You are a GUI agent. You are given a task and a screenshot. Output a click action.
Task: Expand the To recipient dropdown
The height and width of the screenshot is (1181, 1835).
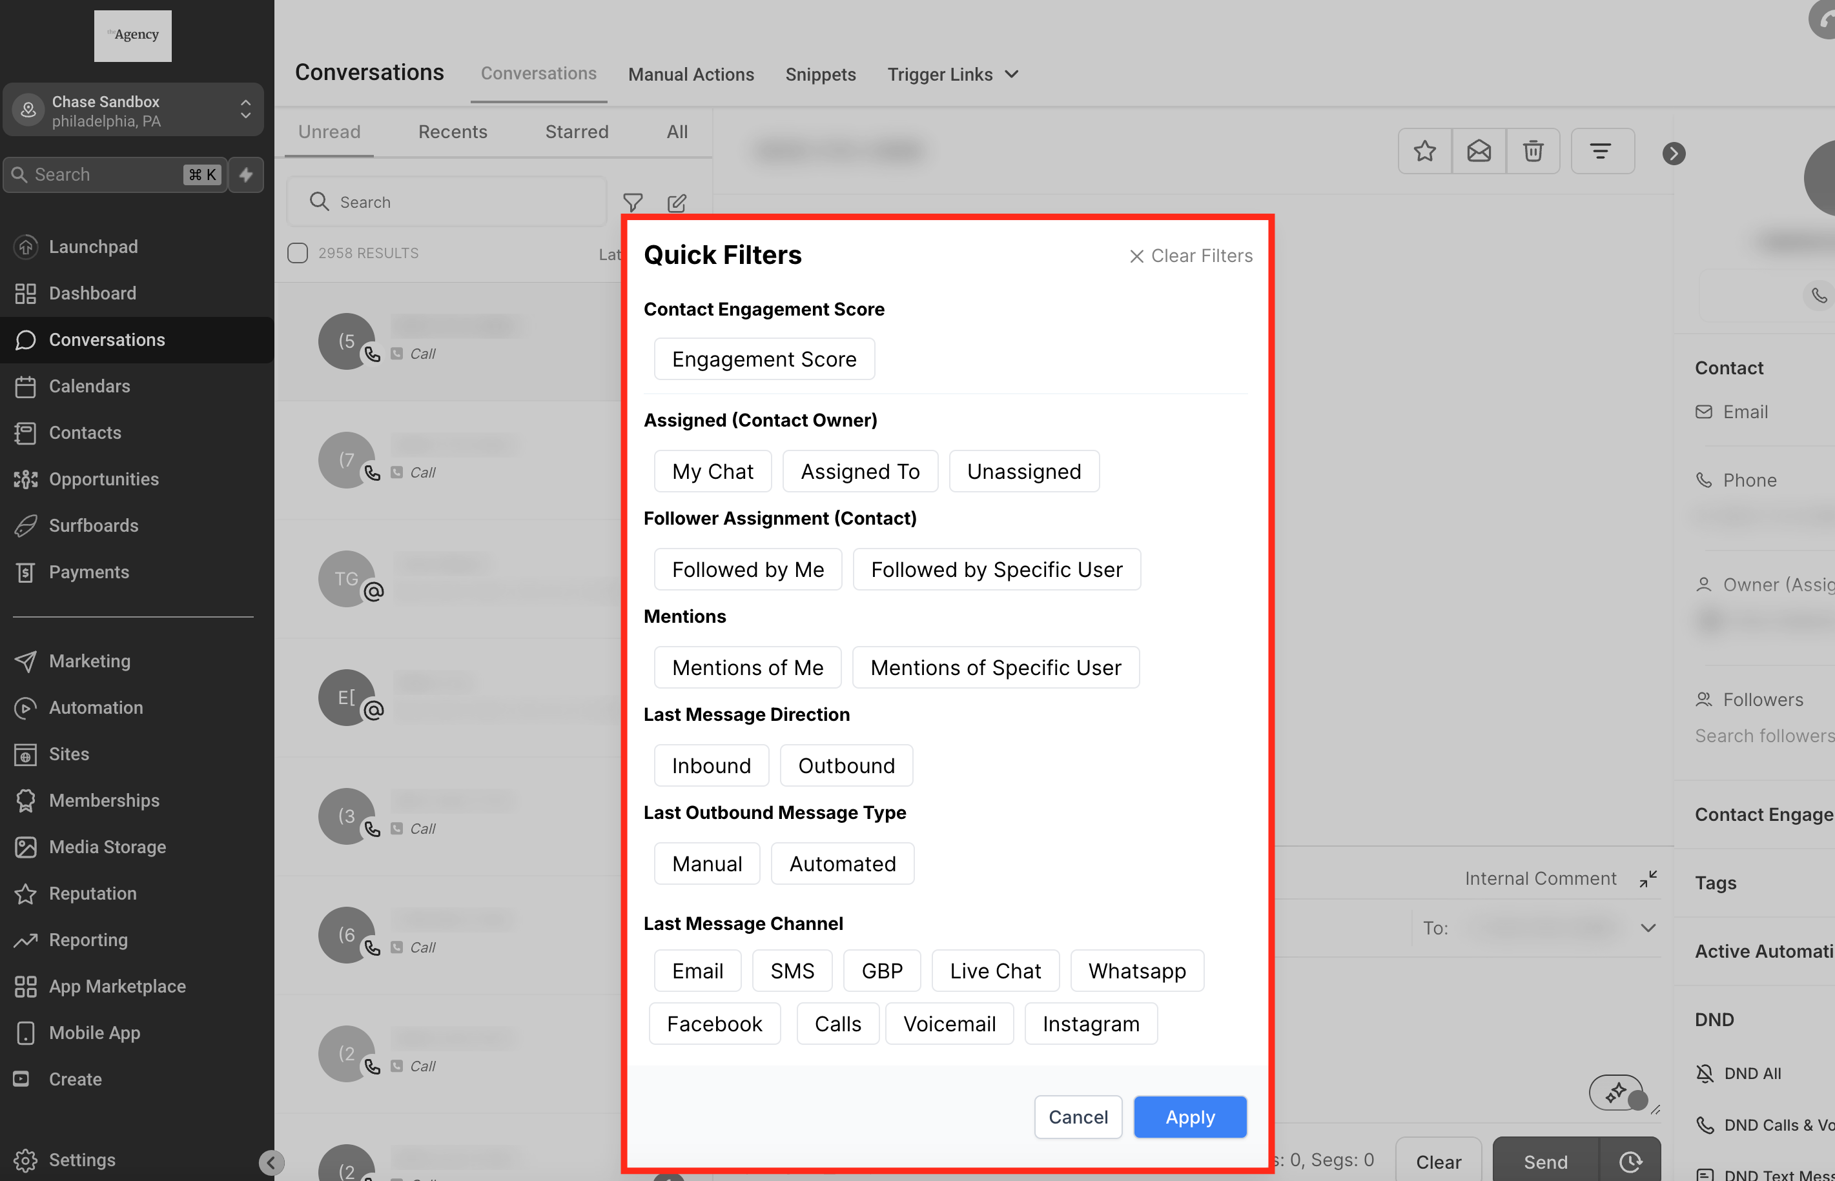(1647, 928)
